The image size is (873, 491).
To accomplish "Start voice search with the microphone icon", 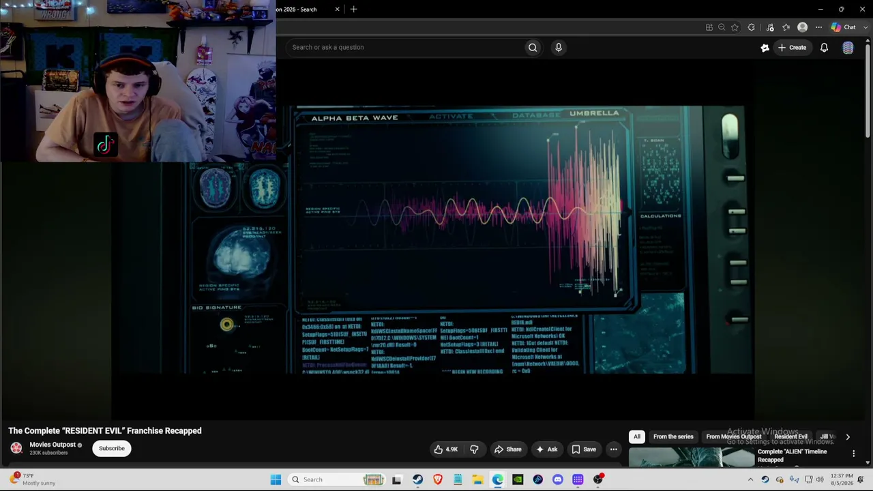I will [559, 47].
